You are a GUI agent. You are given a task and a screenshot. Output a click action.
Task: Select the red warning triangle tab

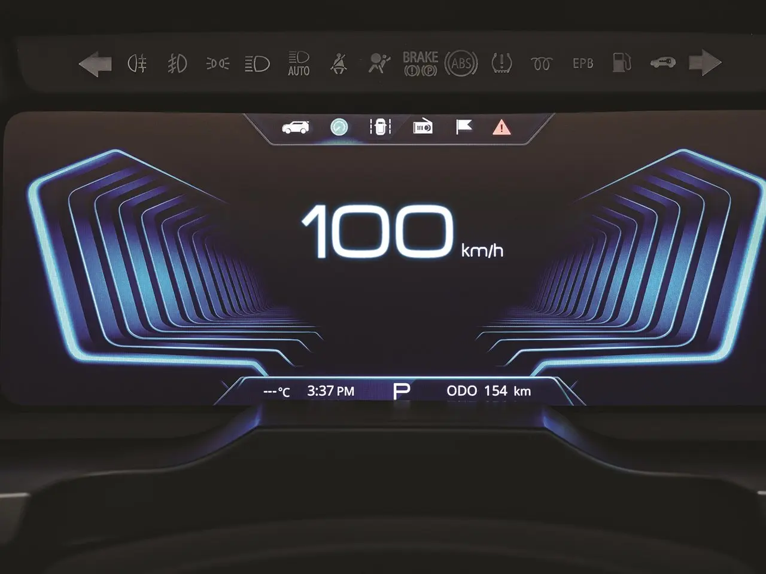coord(501,127)
